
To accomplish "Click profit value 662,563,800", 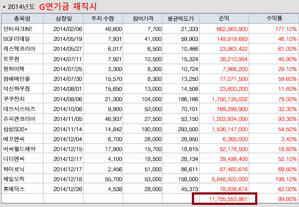I will tap(232, 29).
